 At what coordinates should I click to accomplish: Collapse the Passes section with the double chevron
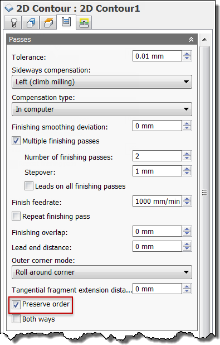click(191, 40)
